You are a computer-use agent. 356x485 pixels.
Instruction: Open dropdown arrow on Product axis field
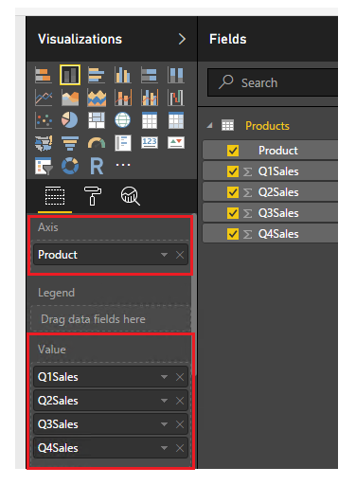click(164, 255)
